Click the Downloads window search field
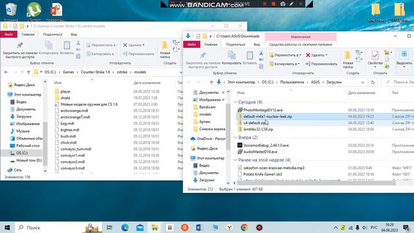 pyautogui.click(x=398, y=82)
